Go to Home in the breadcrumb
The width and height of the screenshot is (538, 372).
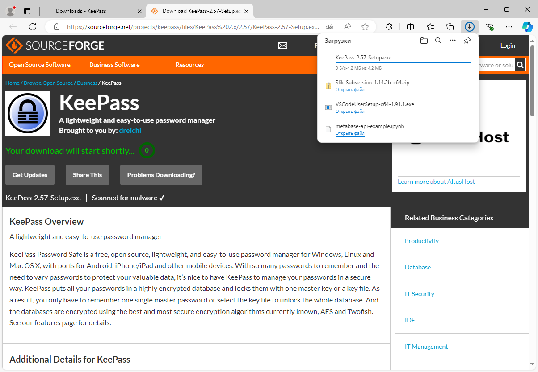click(13, 83)
